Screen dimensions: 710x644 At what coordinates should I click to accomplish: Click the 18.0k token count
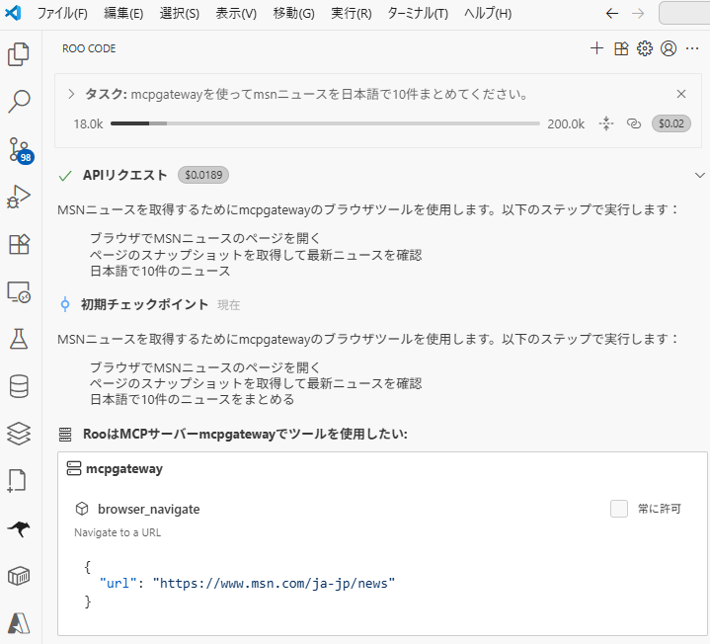point(88,123)
